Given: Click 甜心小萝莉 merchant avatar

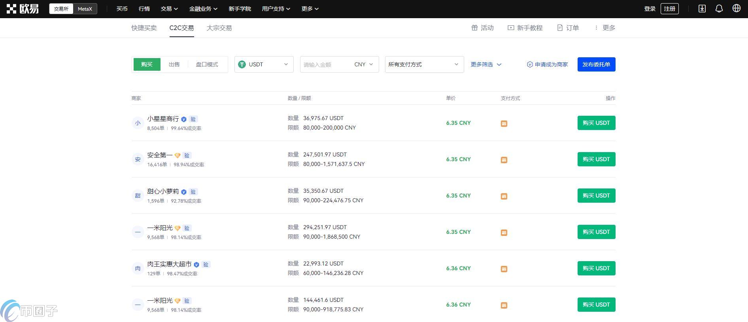Looking at the screenshot, I should pos(138,196).
